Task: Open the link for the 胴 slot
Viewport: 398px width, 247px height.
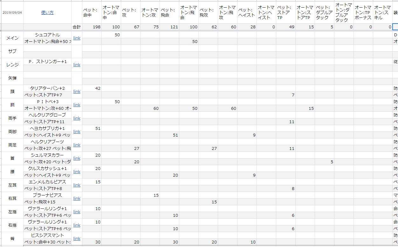Action: (x=77, y=105)
